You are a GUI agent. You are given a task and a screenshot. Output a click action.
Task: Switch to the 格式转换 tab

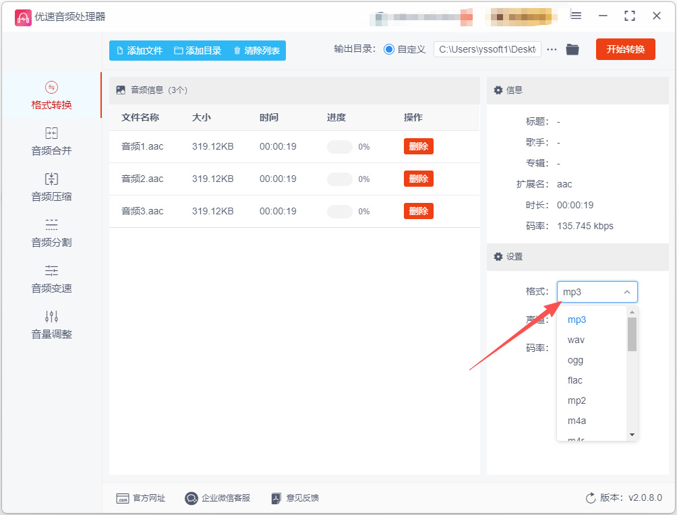pyautogui.click(x=51, y=96)
